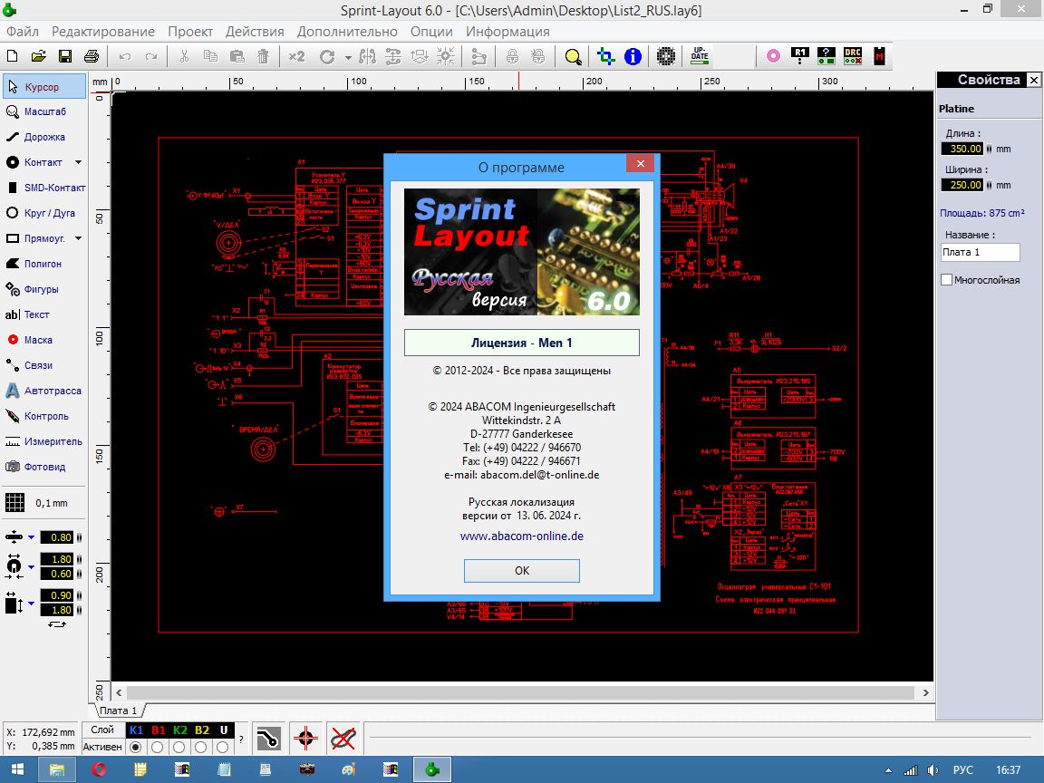Select the Круг / Дуга tool
The width and height of the screenshot is (1044, 783).
43,213
